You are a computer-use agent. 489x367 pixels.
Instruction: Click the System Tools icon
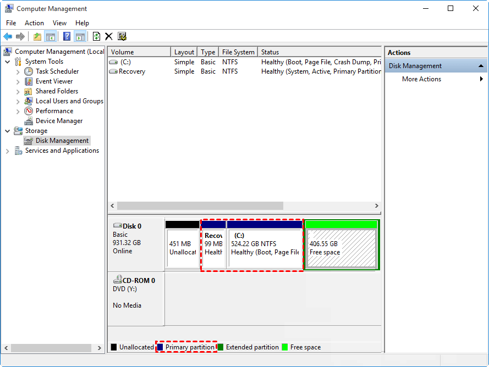pyautogui.click(x=18, y=62)
